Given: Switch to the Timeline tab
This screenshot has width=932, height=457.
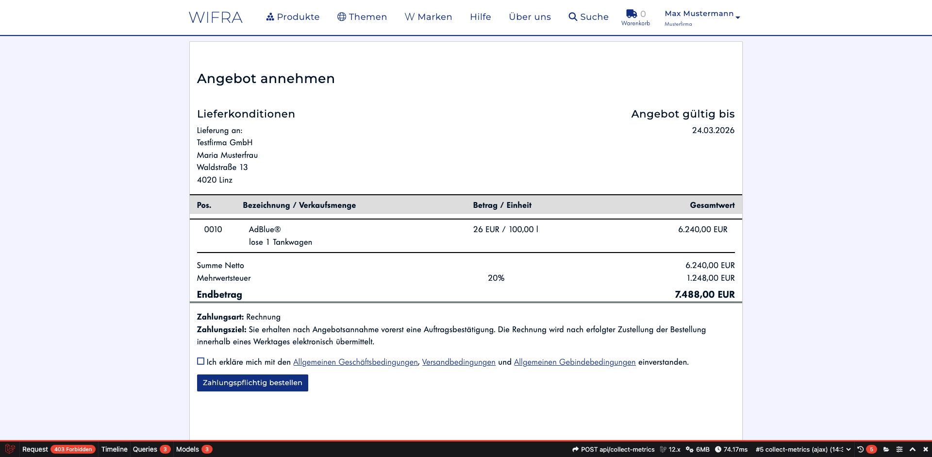Looking at the screenshot, I should [114, 449].
